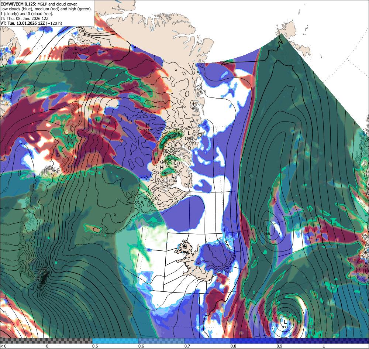Click the low-pressure center labeled 1004
The width and height of the screenshot is (369, 349).
click(x=173, y=178)
